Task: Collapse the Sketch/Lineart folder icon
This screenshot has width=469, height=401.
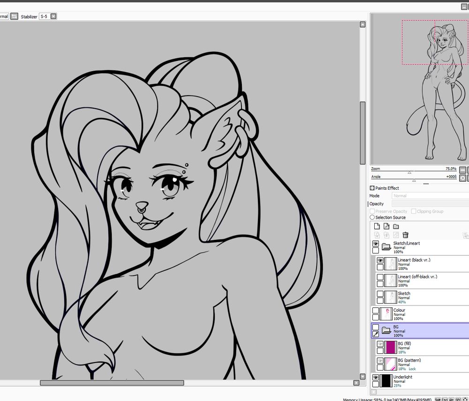Action: pos(386,247)
